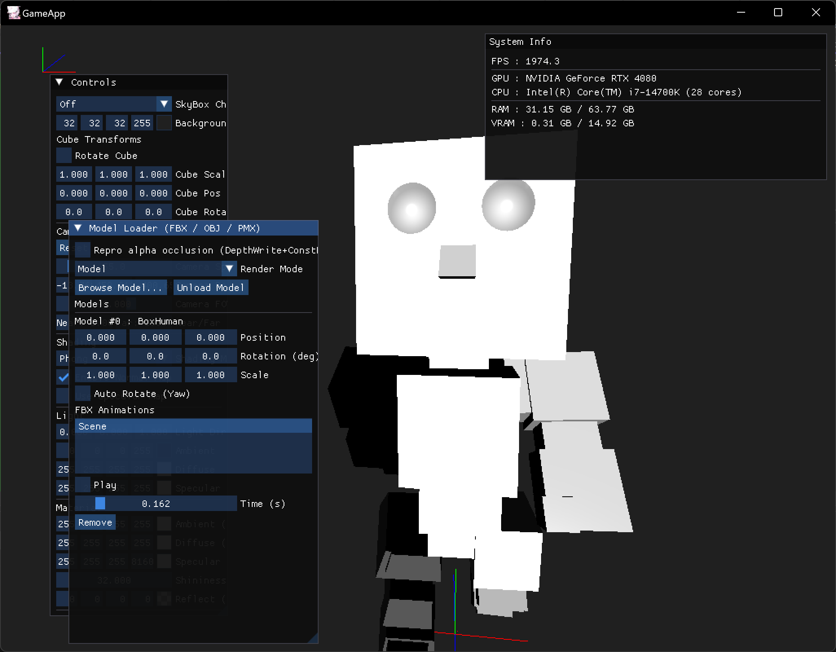This screenshot has width=836, height=652.
Task: Check the Play animation checkbox
Action: tap(83, 485)
